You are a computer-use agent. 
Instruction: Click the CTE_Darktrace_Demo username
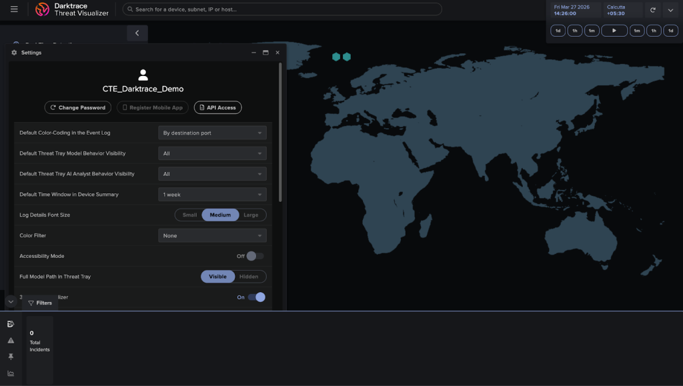point(143,89)
